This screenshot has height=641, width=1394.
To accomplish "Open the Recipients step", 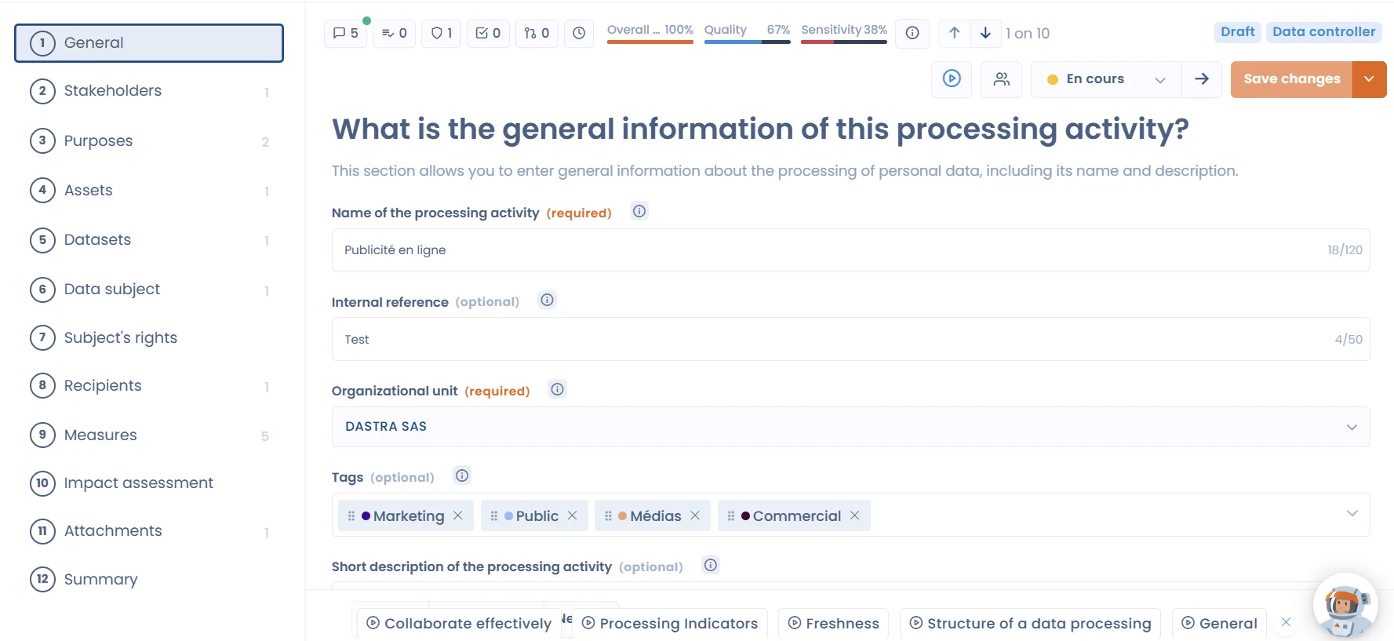I will coord(149,386).
